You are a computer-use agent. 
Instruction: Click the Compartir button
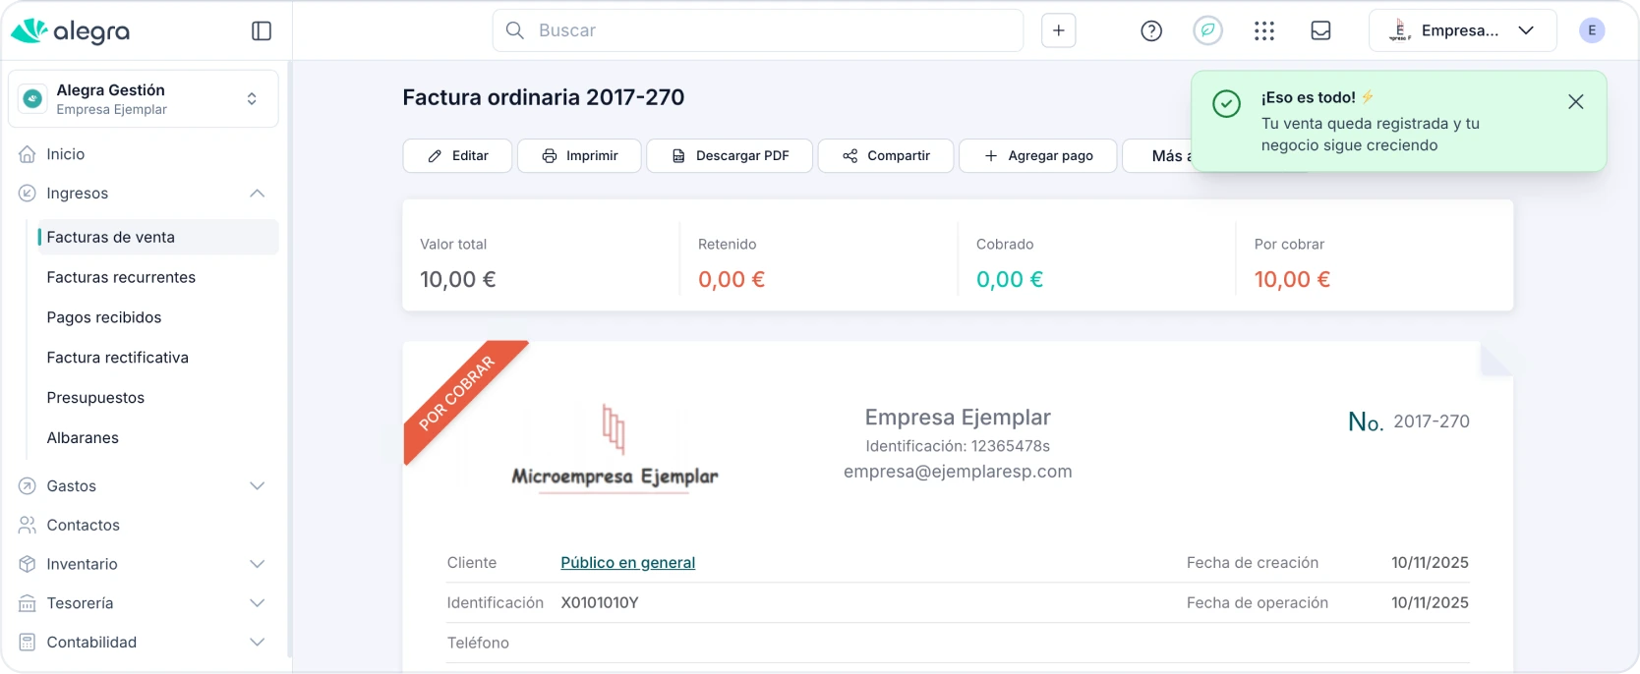point(886,156)
